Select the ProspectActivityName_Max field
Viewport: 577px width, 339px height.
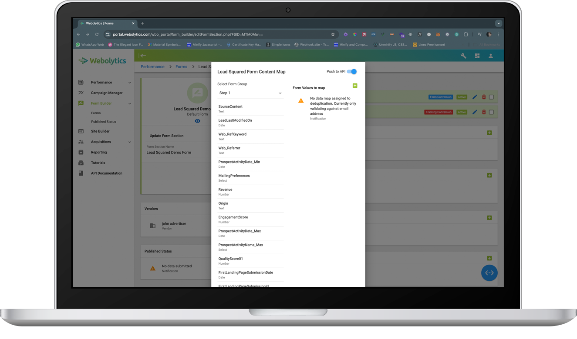click(250, 247)
